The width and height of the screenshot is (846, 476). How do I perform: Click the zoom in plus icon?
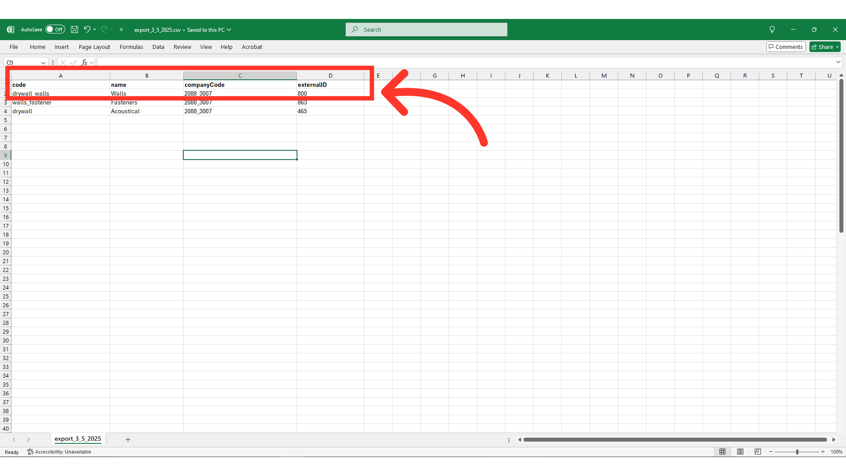pos(823,452)
